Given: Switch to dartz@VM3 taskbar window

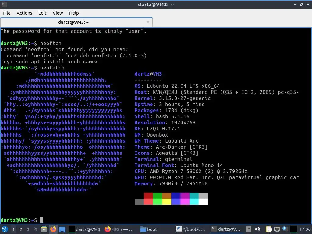Looking at the screenshot, I should click(85, 229).
